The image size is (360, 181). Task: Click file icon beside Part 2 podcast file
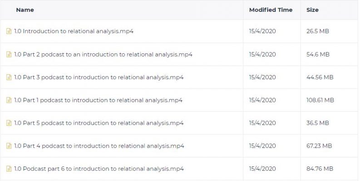[9, 54]
